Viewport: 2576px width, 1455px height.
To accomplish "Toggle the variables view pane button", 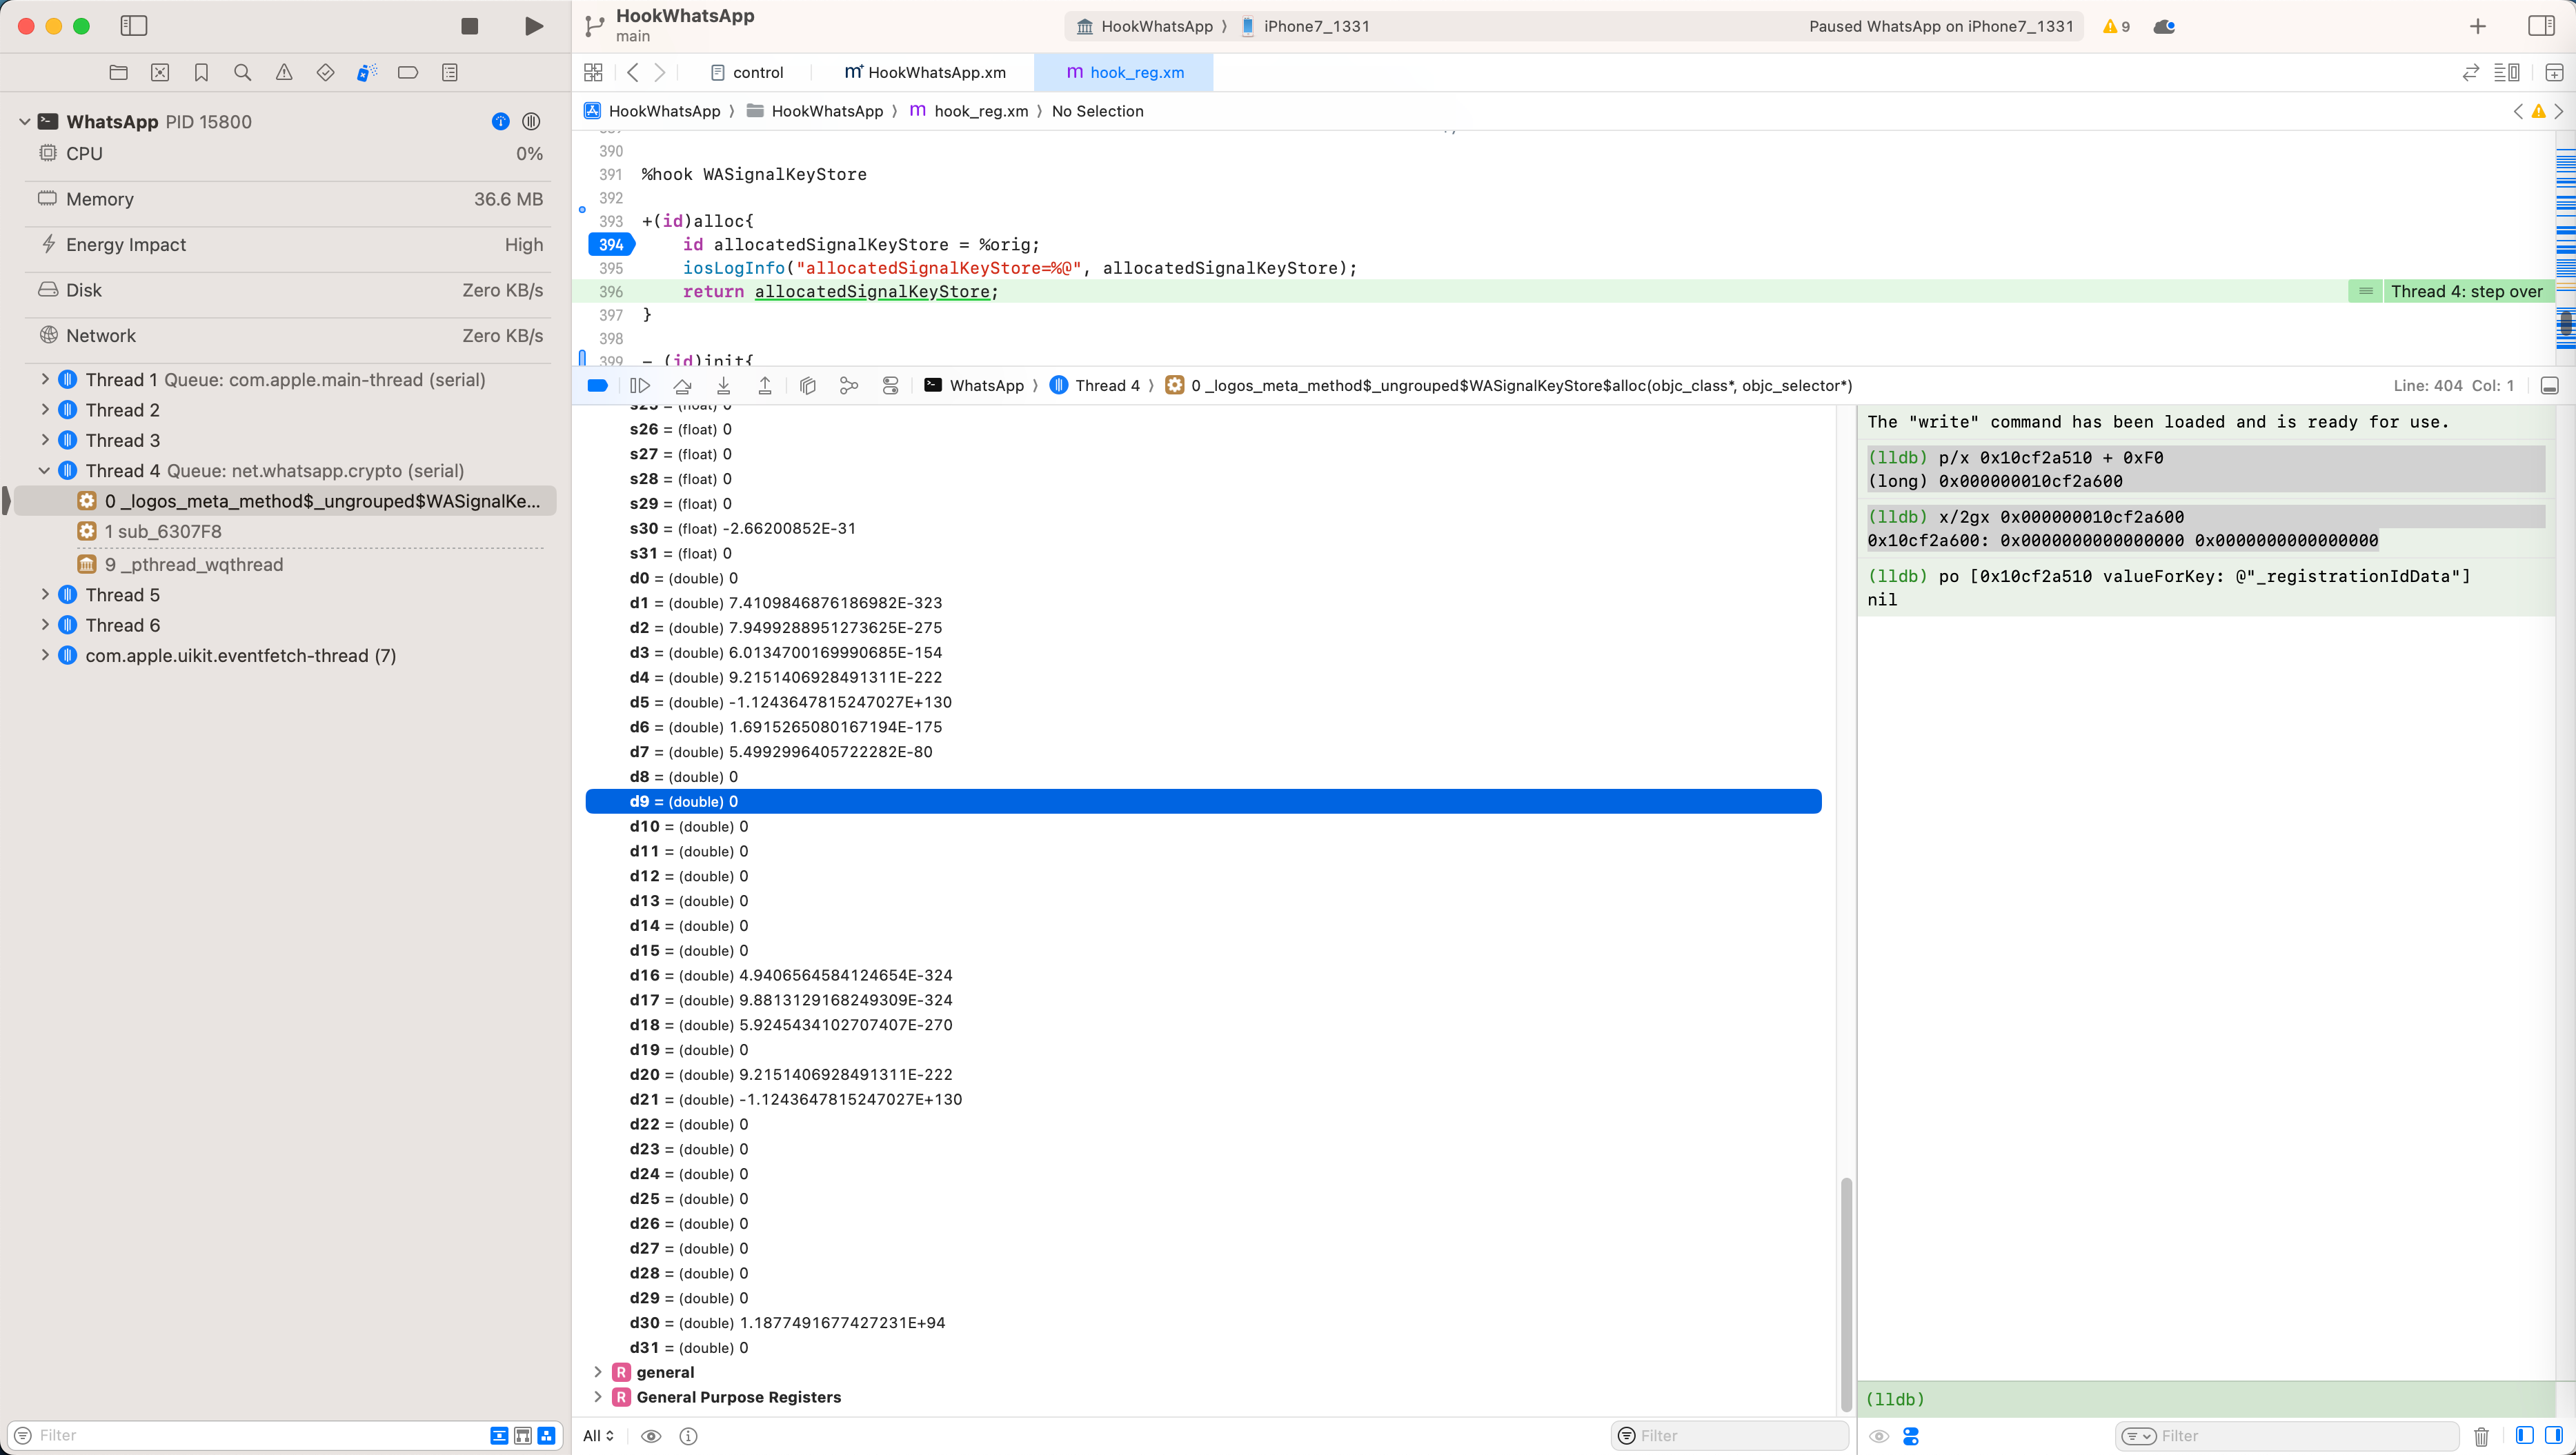I will [x=2524, y=1436].
